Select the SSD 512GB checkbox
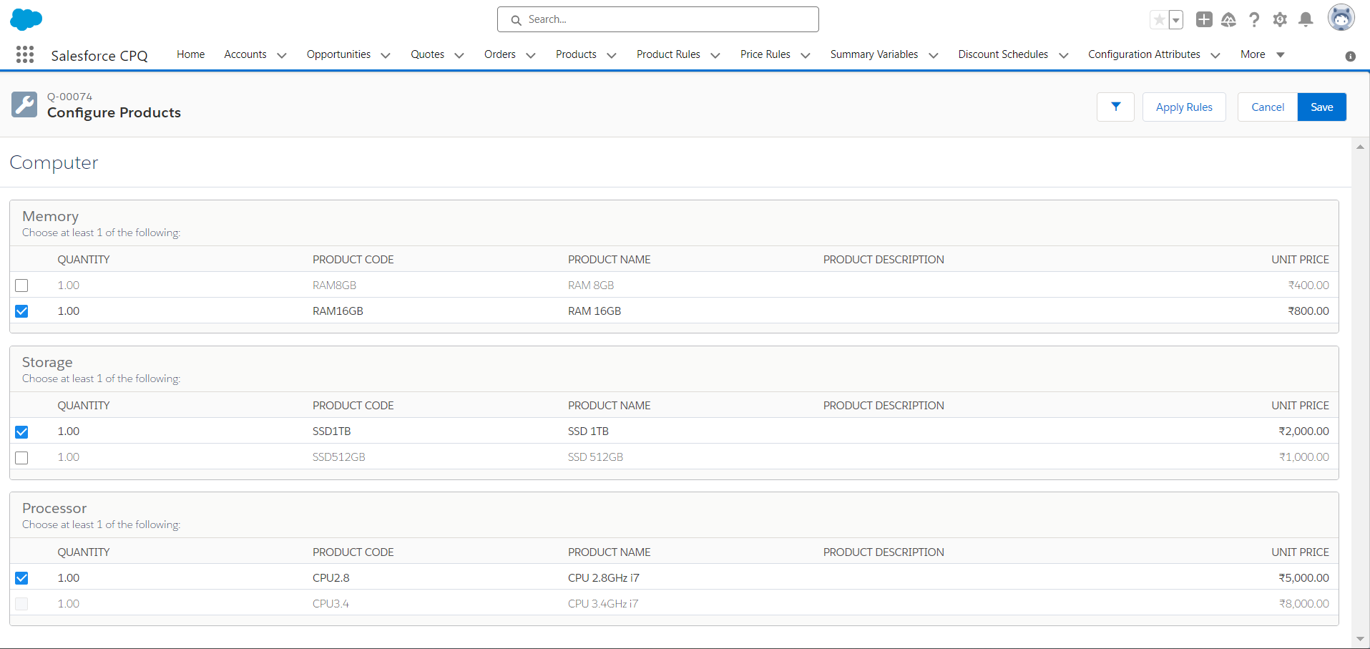Viewport: 1370px width, 649px height. coord(21,457)
